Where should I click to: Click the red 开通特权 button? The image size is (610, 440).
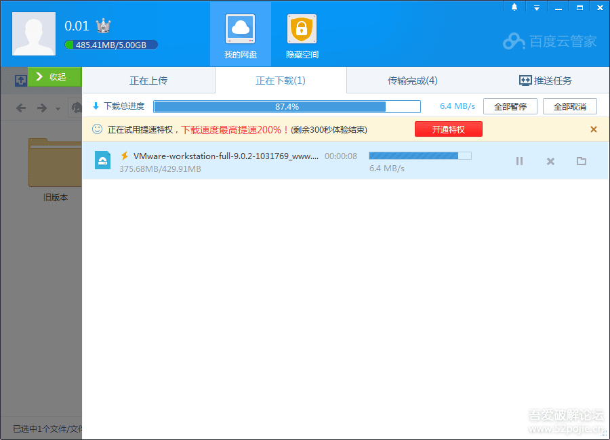click(x=449, y=129)
